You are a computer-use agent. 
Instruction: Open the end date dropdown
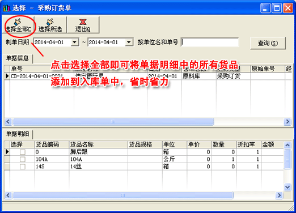129,42
